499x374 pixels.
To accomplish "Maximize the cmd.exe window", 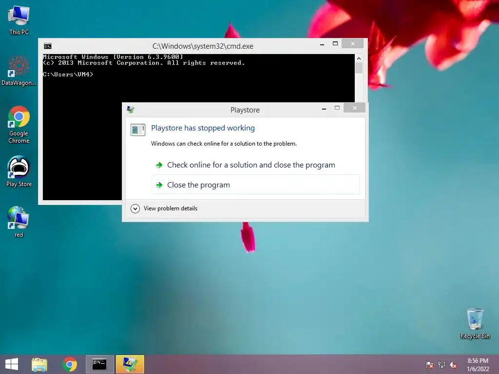I will pyautogui.click(x=335, y=43).
